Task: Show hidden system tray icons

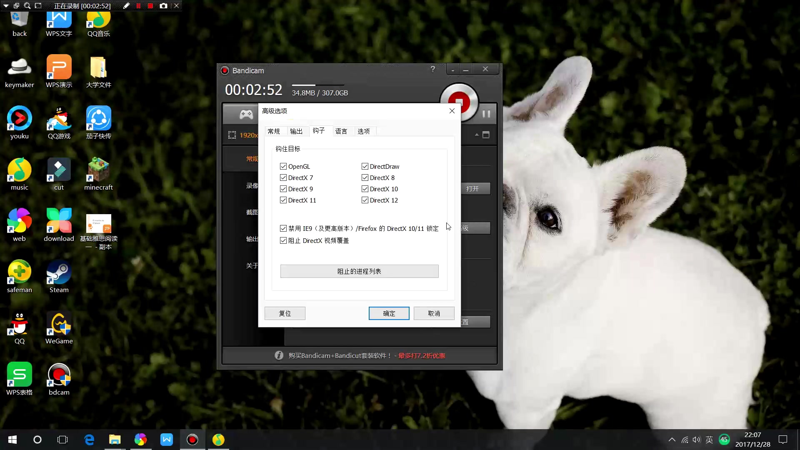Action: click(672, 440)
